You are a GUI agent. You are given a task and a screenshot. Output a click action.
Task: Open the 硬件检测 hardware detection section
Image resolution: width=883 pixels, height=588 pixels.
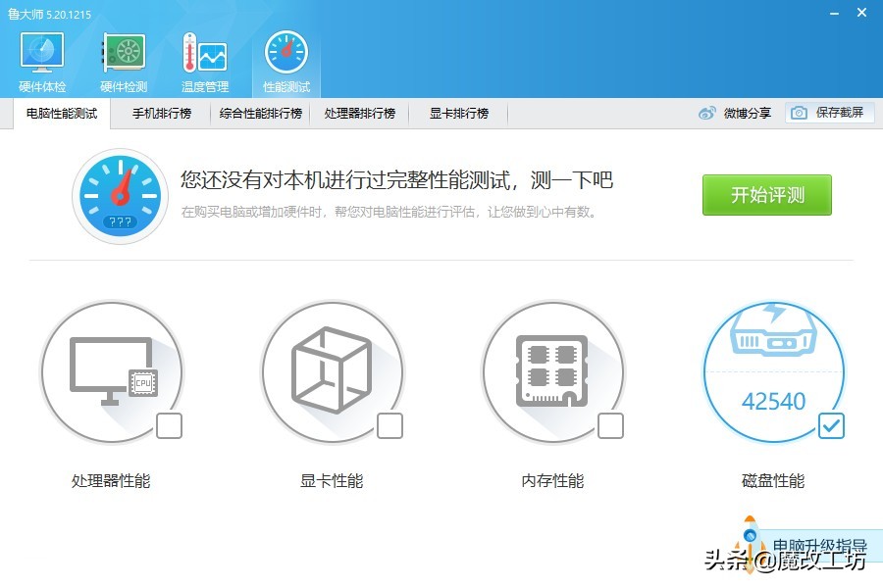coord(124,62)
